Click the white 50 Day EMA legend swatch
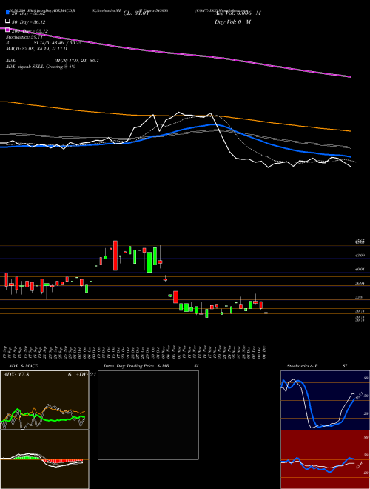 7,21
